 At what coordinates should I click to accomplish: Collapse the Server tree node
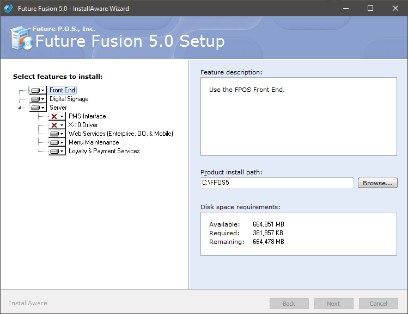tap(20, 108)
